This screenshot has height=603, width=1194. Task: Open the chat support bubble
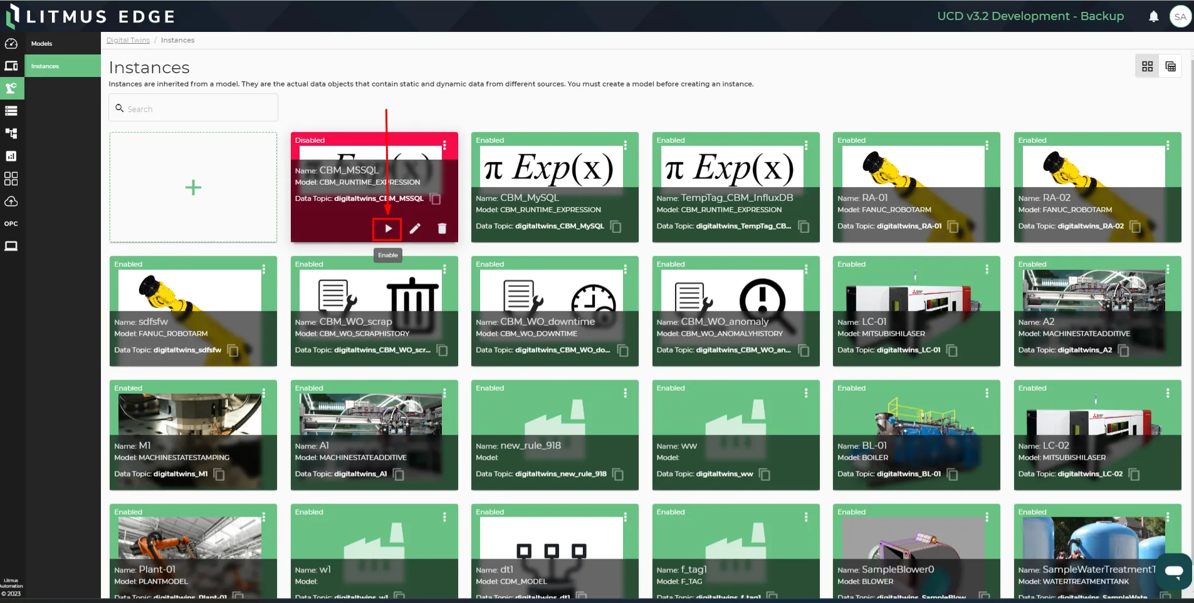point(1173,570)
